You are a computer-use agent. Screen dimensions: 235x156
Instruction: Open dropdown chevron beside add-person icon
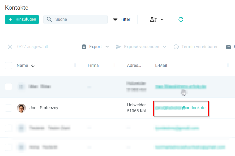[x=162, y=19]
